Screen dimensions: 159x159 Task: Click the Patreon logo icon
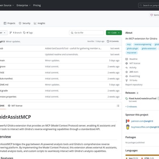click(x=128, y=121)
